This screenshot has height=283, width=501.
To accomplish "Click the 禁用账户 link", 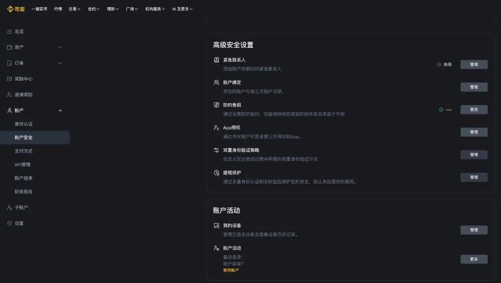I will 231,270.
